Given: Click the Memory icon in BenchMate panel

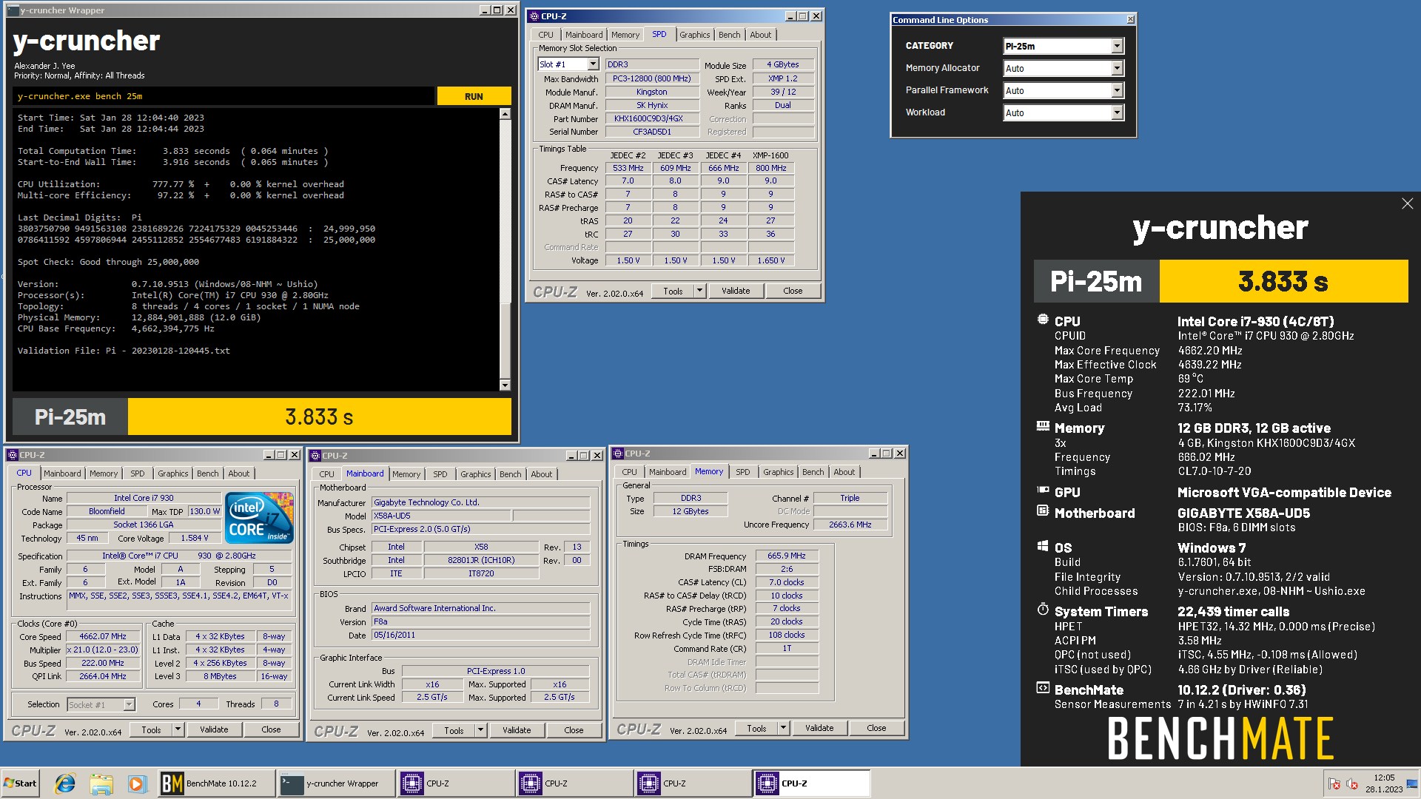Looking at the screenshot, I should click(x=1043, y=427).
